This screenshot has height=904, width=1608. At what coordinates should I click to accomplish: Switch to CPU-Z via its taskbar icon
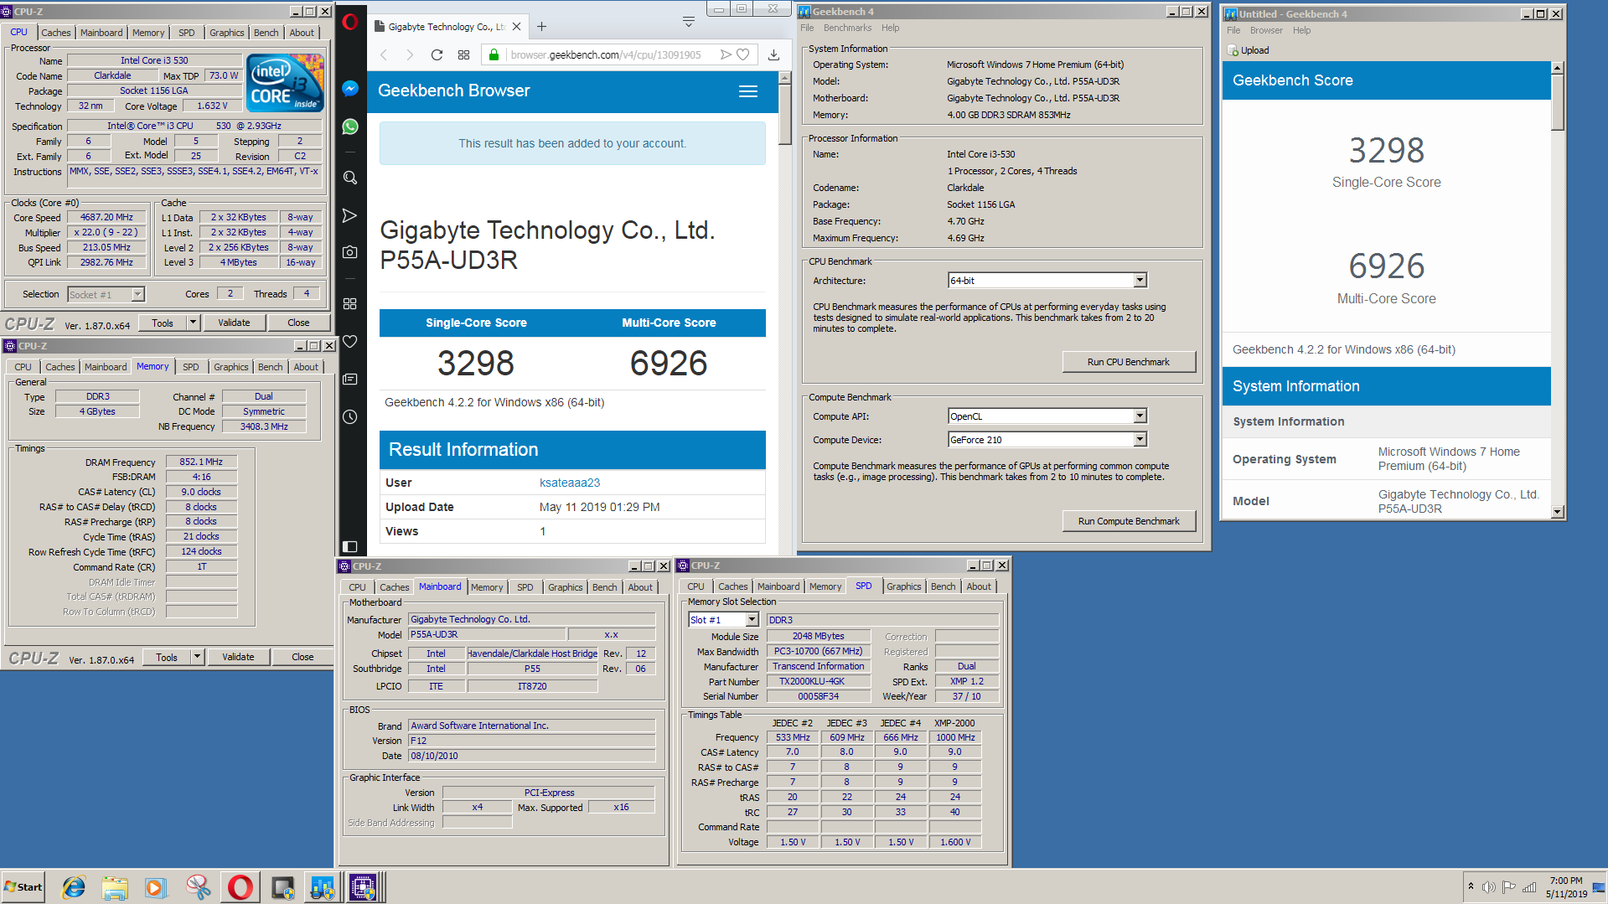pos(364,887)
